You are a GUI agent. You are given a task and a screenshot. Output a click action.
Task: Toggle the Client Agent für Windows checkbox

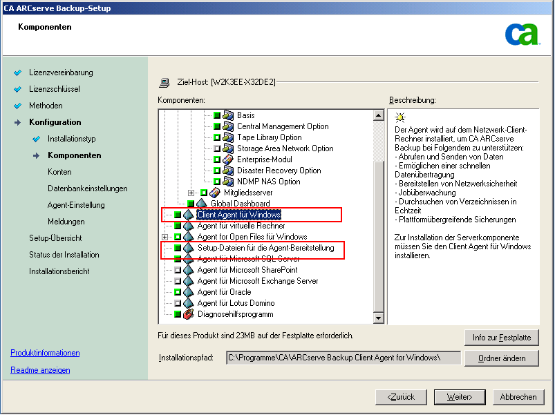pyautogui.click(x=178, y=215)
